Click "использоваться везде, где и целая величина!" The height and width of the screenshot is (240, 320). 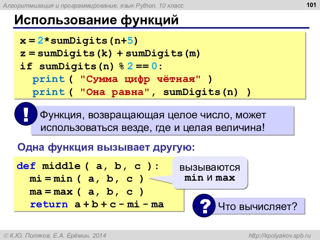point(152,128)
